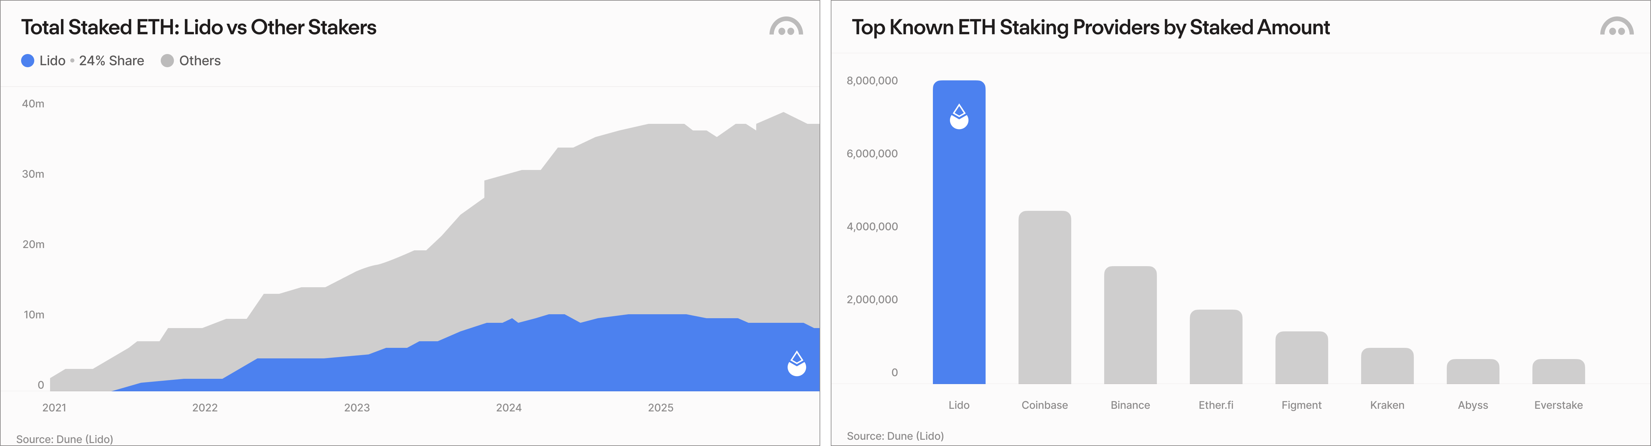Select the Coinbase bar

point(1044,297)
